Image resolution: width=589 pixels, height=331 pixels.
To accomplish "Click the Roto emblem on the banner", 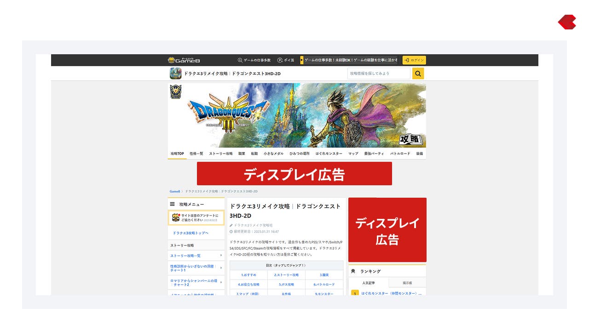I will click(x=176, y=91).
